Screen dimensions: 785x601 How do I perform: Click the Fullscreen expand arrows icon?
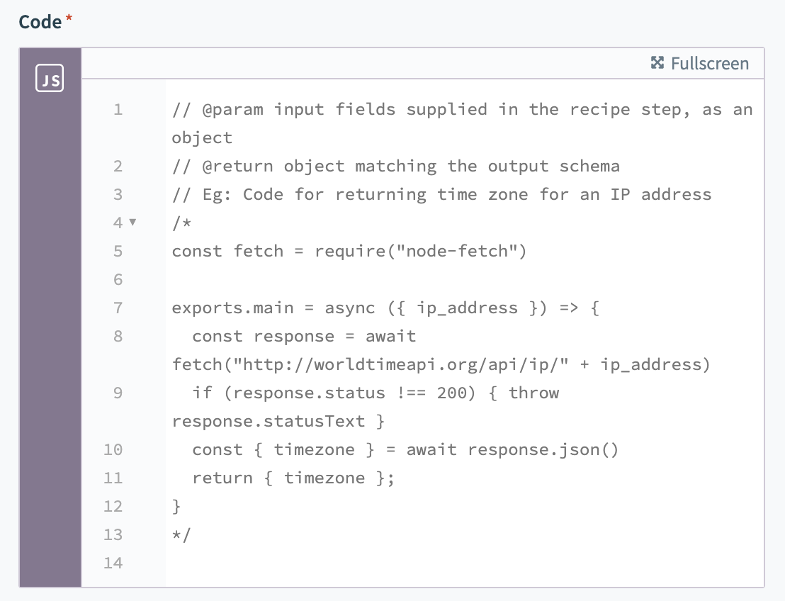(x=657, y=63)
